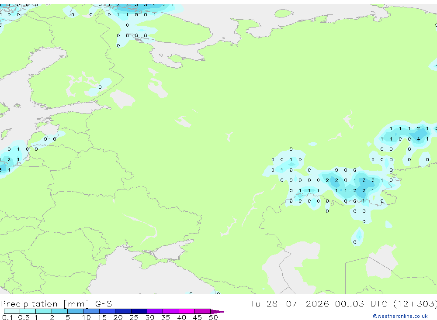Select the 10–15 mm legend swatch
Screen dimensions: 437x320
91,311
